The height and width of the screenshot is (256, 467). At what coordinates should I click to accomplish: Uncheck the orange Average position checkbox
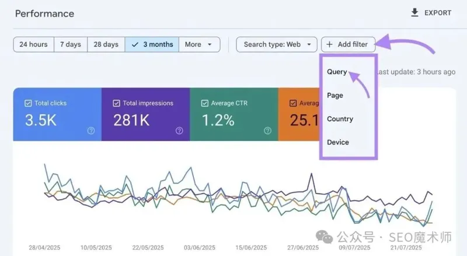point(293,103)
